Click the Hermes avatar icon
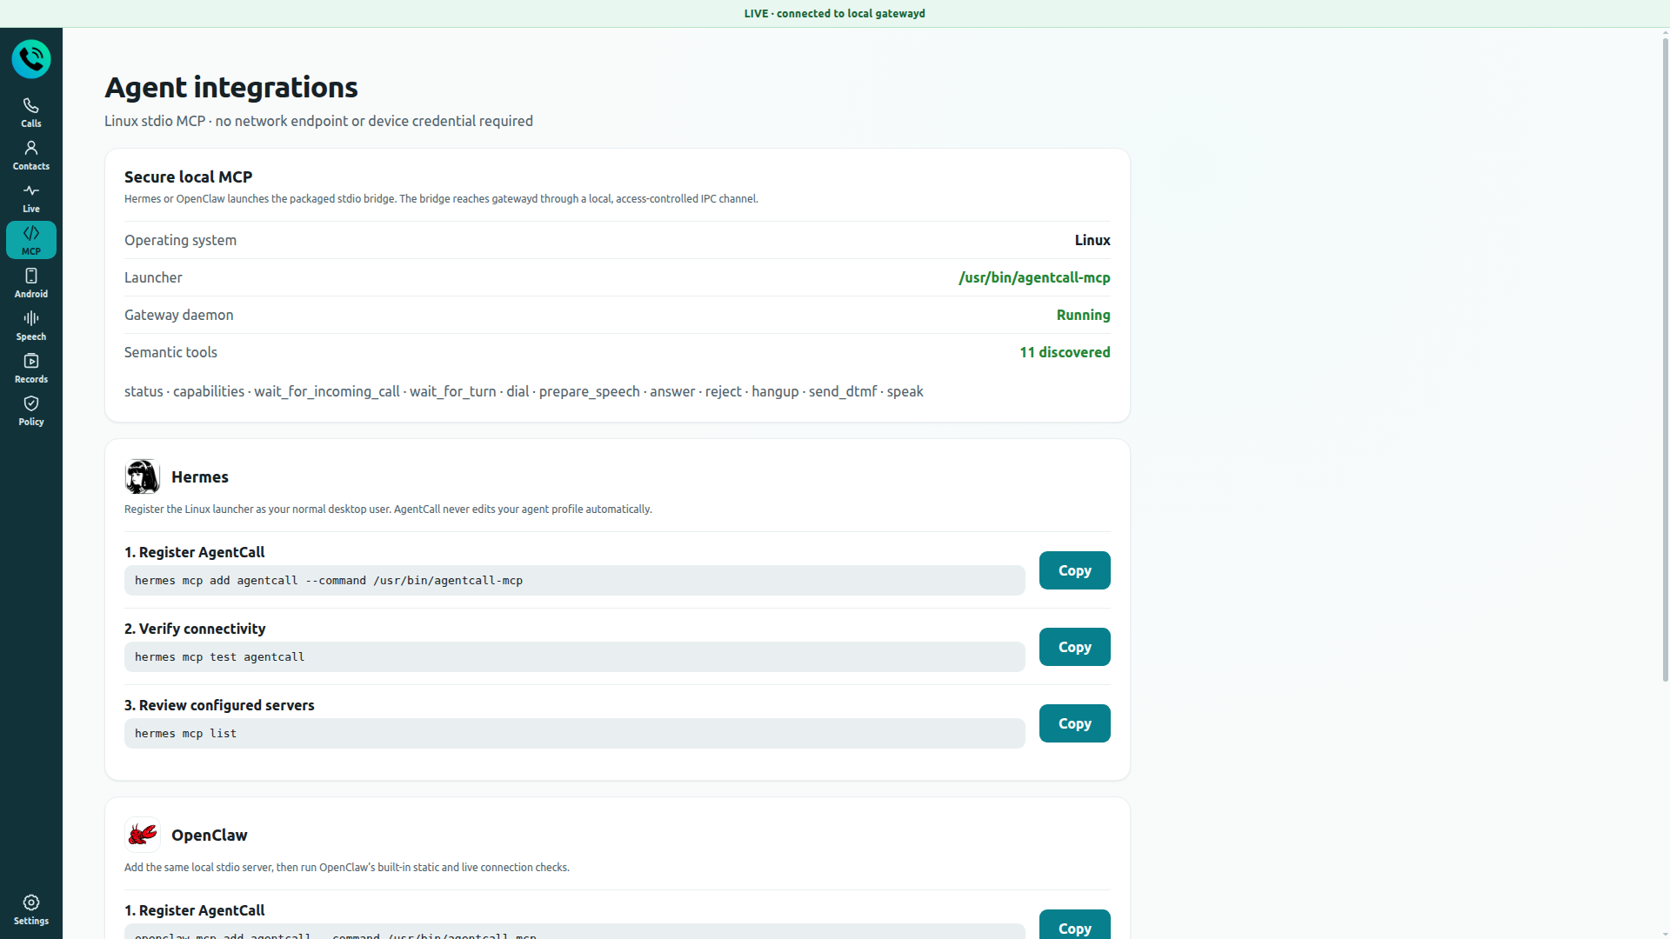Image resolution: width=1670 pixels, height=939 pixels. [143, 476]
